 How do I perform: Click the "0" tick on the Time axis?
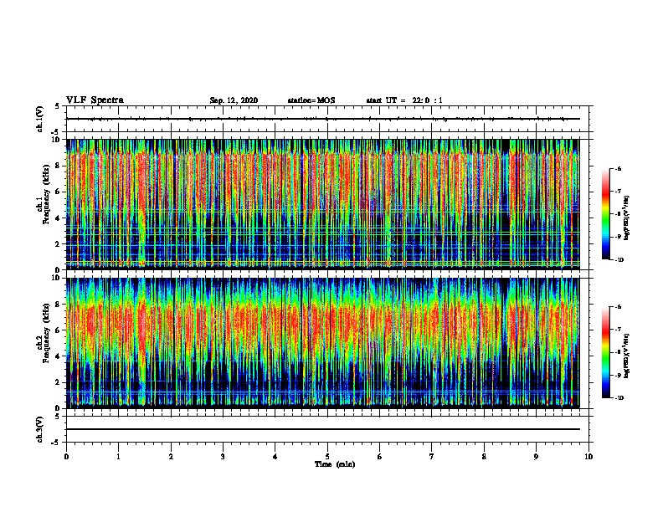pos(66,457)
